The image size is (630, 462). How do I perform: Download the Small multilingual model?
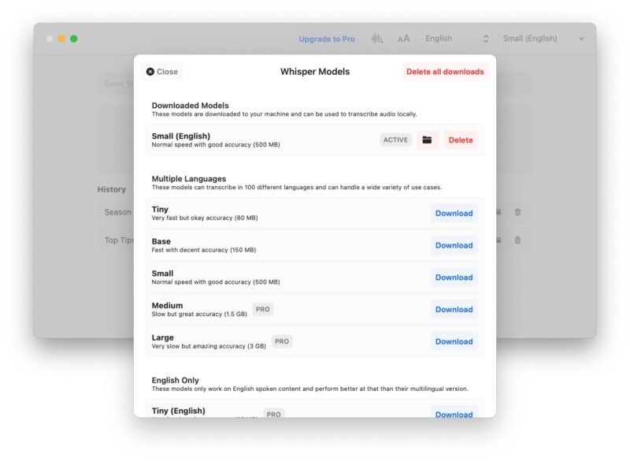point(454,278)
